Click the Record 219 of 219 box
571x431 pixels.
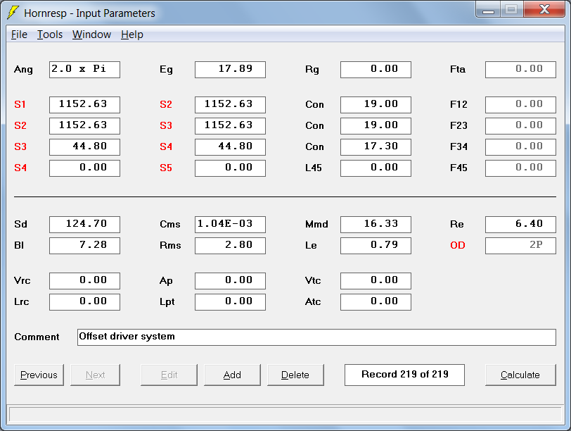(404, 375)
